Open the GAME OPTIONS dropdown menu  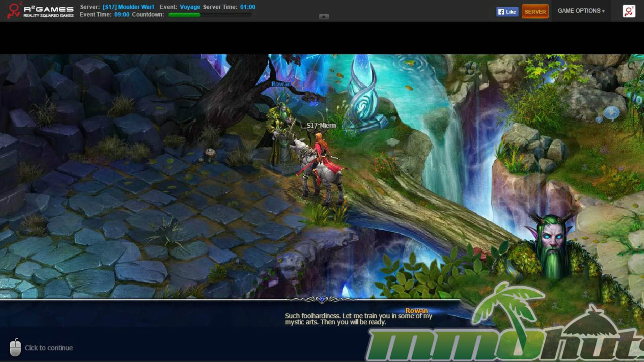click(581, 11)
